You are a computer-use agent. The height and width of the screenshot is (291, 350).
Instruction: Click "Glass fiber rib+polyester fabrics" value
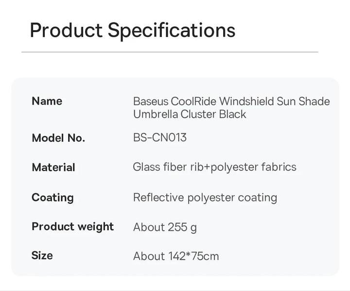(x=214, y=167)
